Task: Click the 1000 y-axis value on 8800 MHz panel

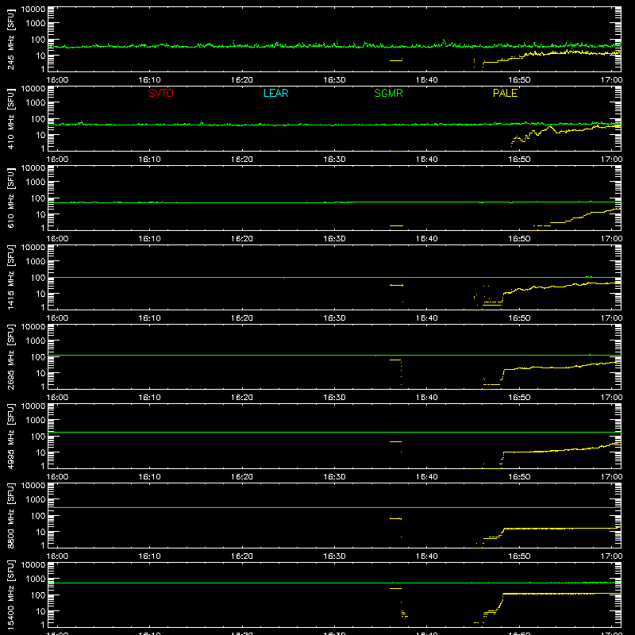Action: (36, 500)
